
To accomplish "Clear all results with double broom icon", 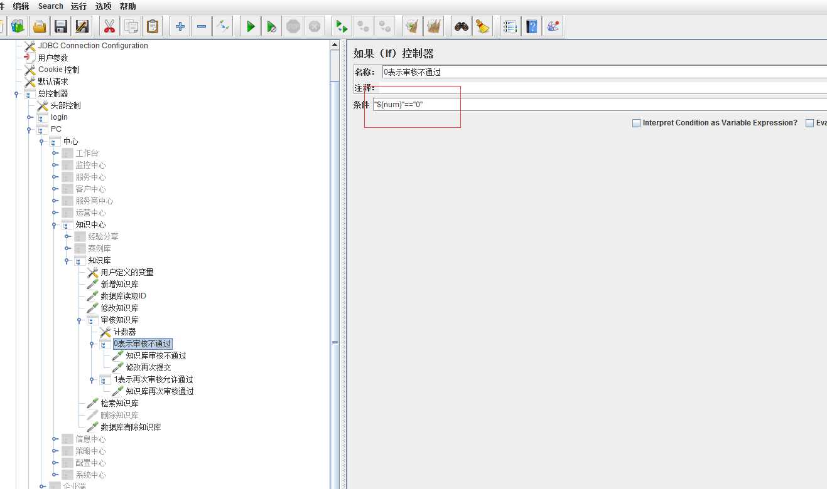I will point(433,26).
